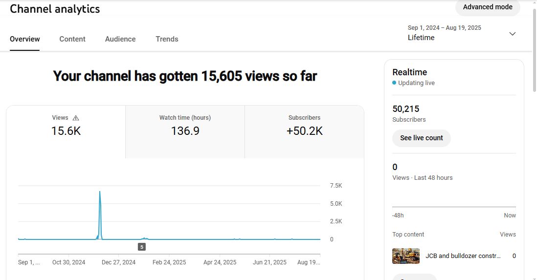Open the Content tab

click(x=72, y=39)
